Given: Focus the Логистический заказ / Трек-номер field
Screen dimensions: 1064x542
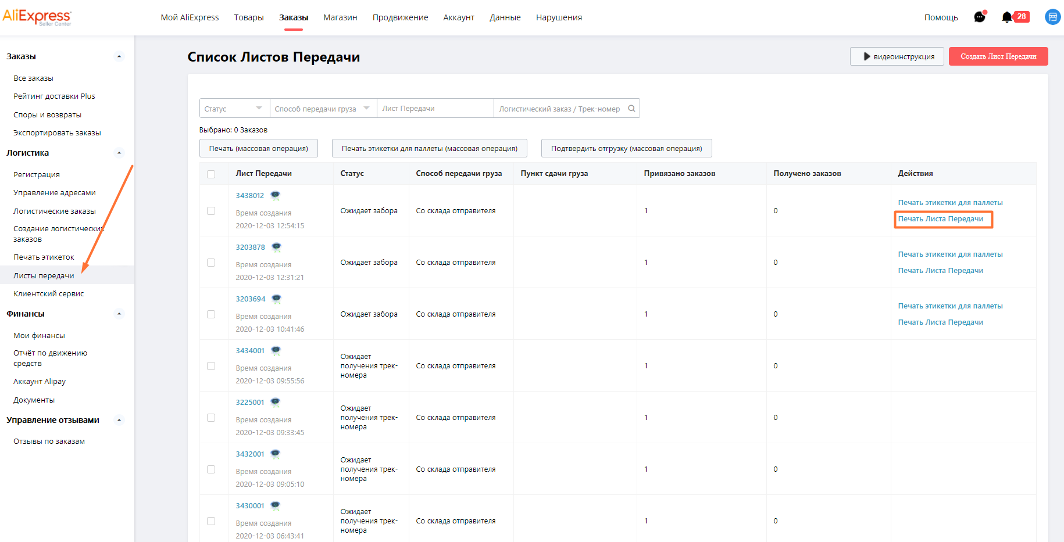Looking at the screenshot, I should 567,108.
